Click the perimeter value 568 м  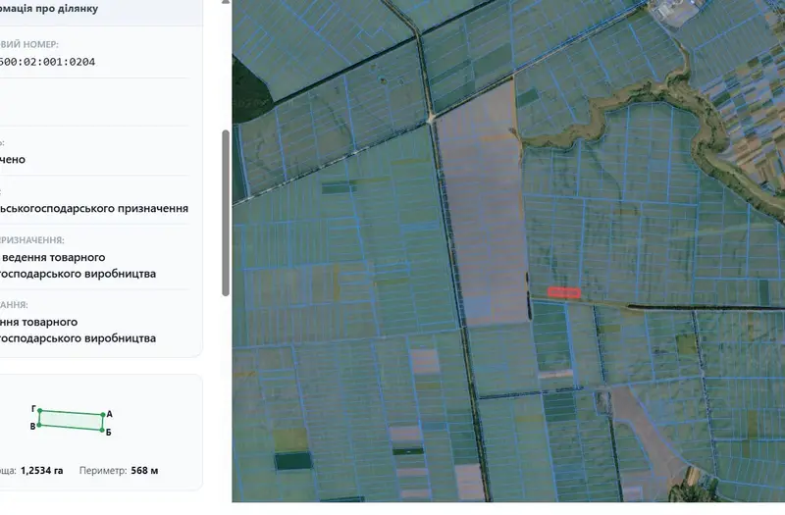click(144, 471)
